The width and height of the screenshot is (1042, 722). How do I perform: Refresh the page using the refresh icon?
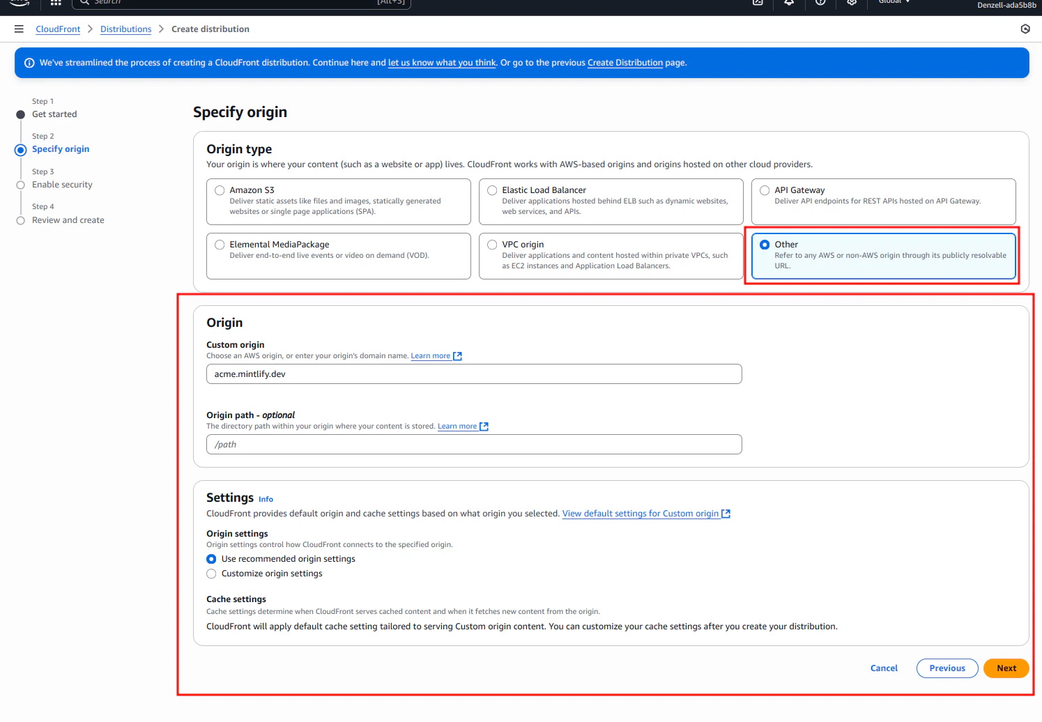point(1025,29)
